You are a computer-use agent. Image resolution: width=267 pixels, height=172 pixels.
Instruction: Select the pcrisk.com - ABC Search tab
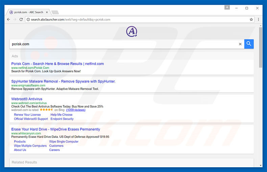(29, 12)
